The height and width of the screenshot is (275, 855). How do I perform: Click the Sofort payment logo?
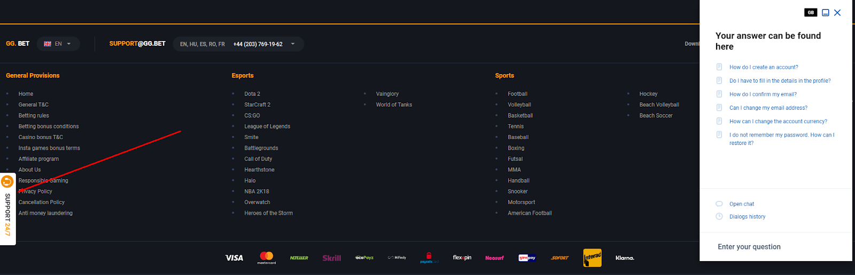pos(560,258)
